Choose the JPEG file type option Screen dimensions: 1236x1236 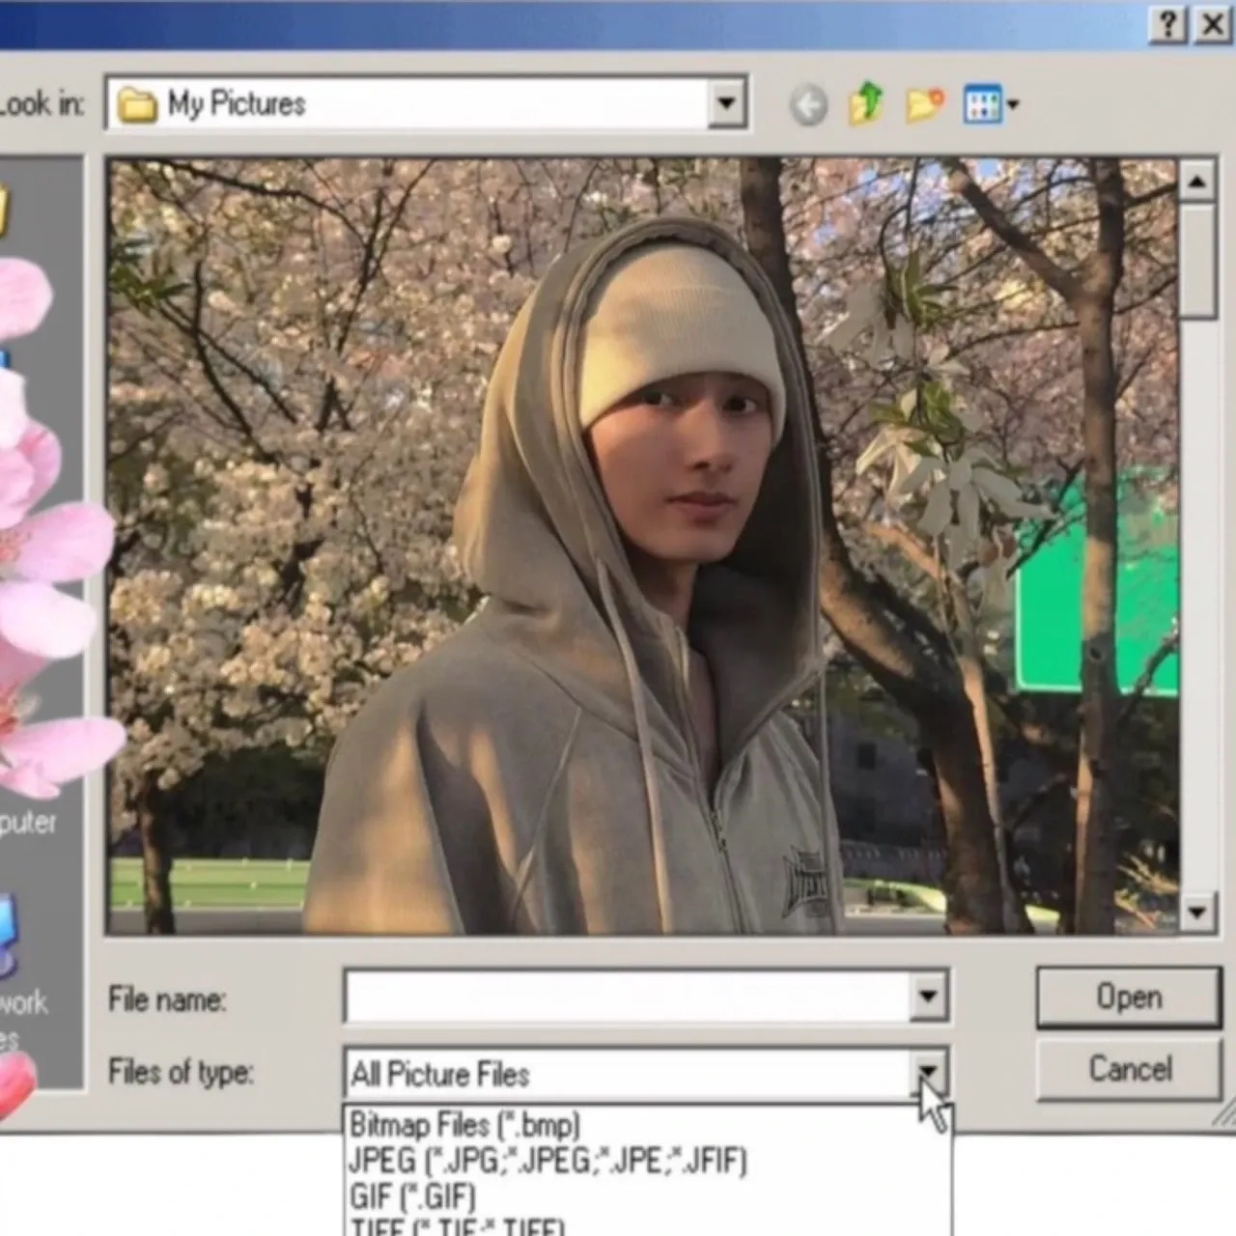tap(548, 1160)
